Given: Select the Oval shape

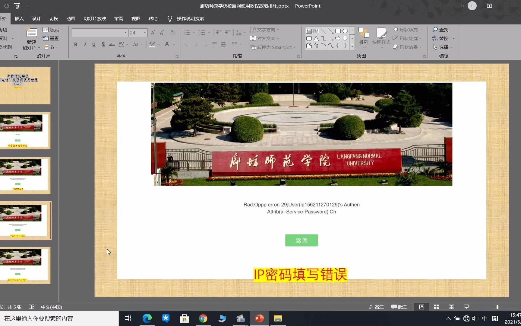Looking at the screenshot, I should coord(345,31).
